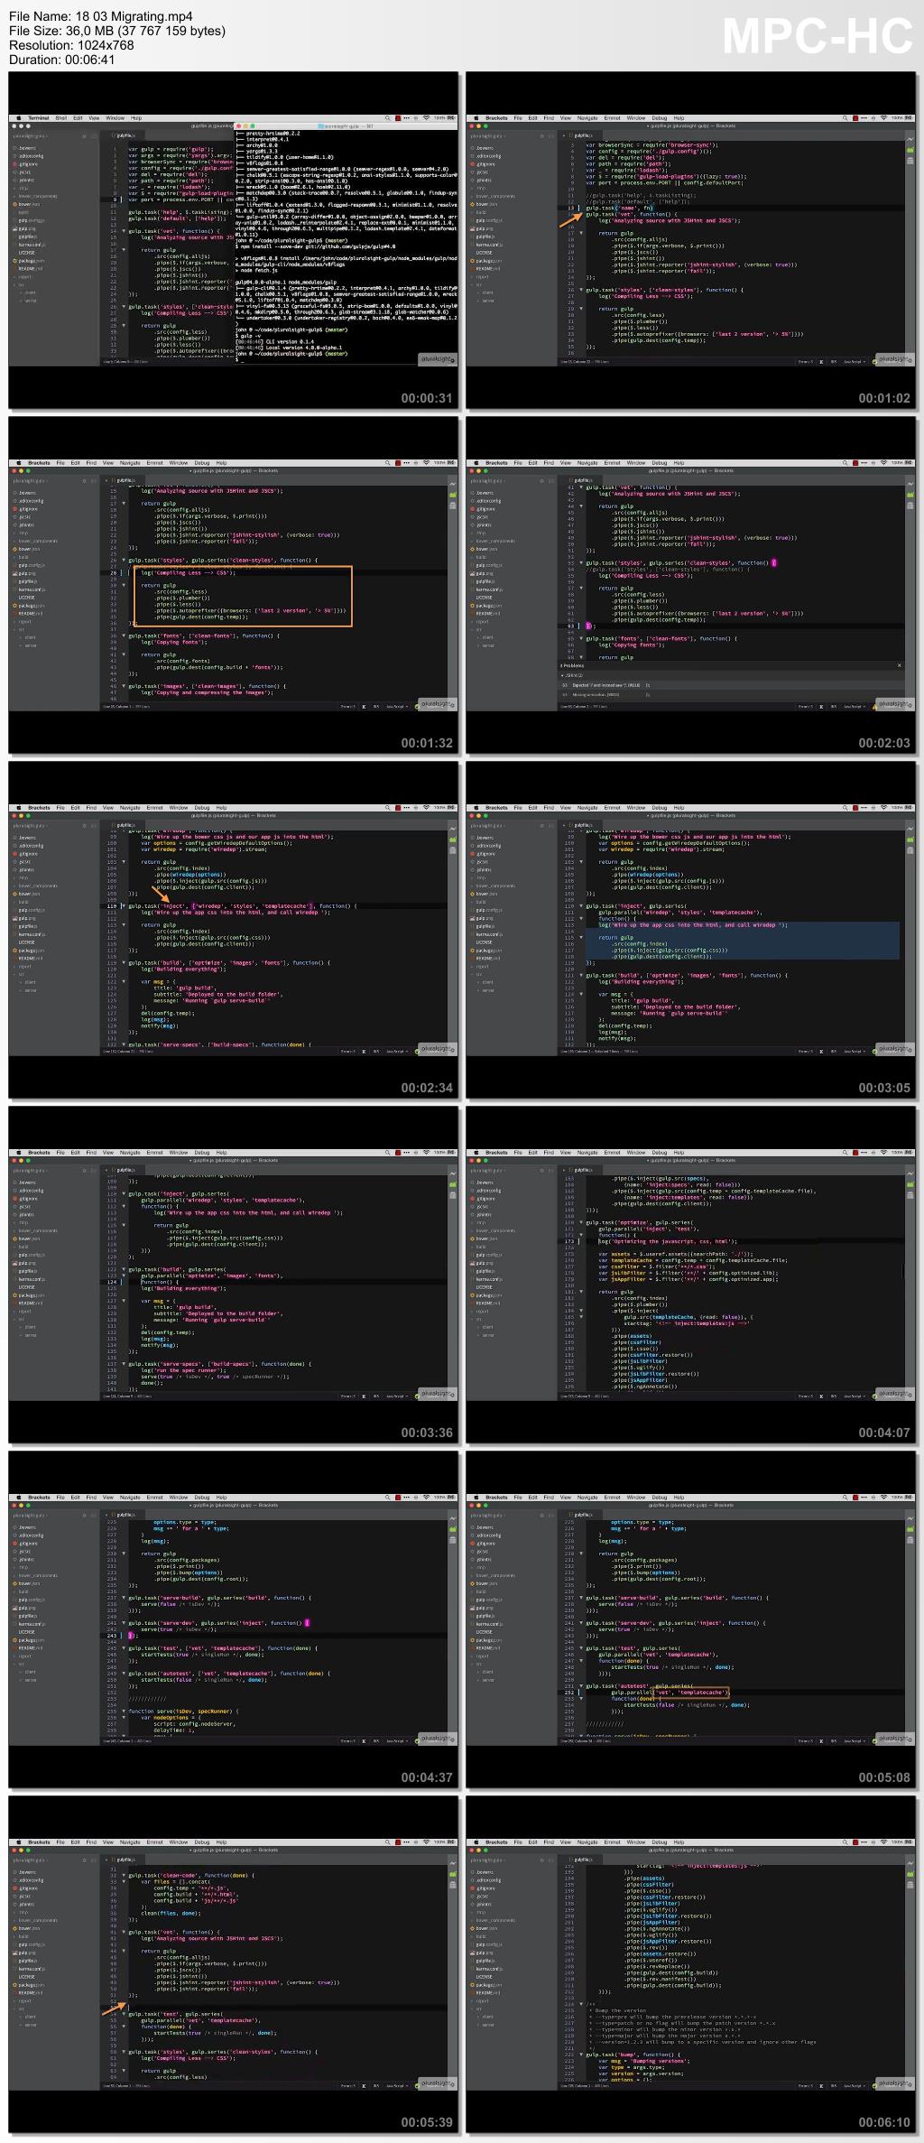Open Navigate menu in 00:01:02 frame
The width and height of the screenshot is (924, 2143).
587,117
